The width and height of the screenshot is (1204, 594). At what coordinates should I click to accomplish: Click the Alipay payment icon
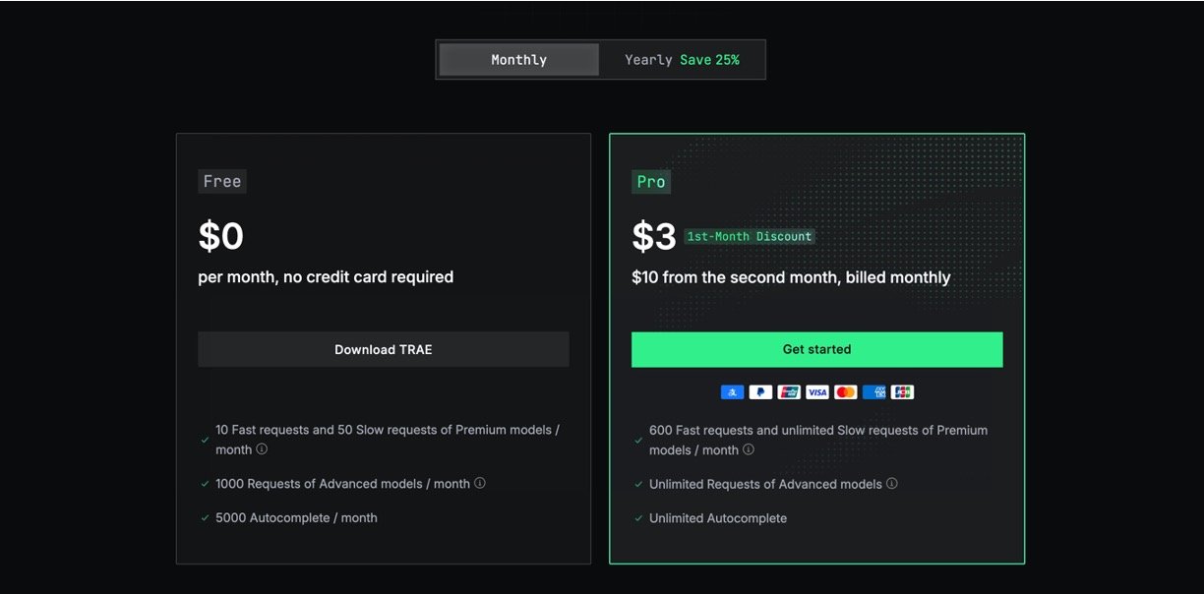coord(732,392)
